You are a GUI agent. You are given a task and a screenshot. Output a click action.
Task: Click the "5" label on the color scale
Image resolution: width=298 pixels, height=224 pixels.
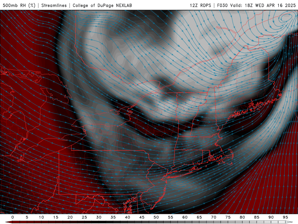click(x=27, y=217)
